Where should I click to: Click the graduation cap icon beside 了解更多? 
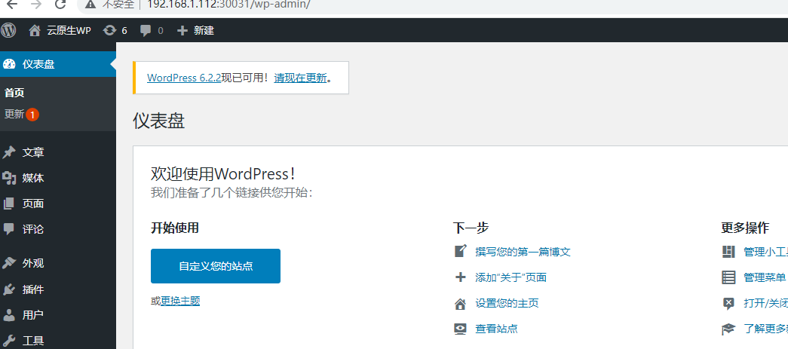728,329
